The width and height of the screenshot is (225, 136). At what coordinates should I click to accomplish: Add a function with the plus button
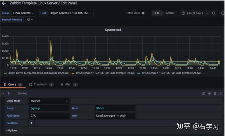[x=31, y=123]
